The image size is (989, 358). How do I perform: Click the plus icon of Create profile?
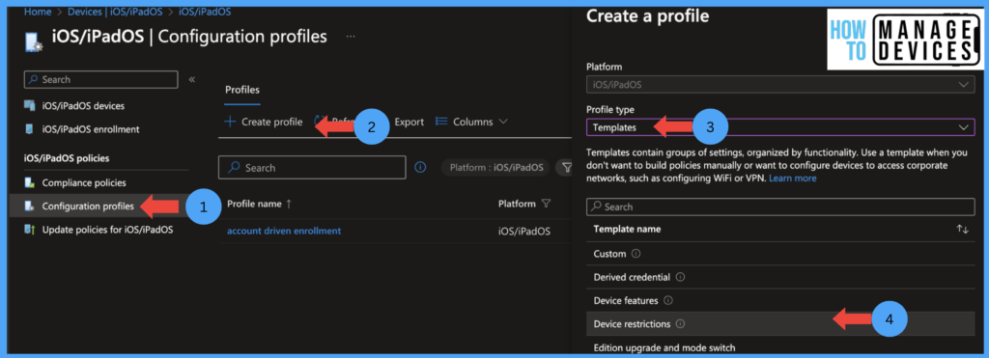tap(230, 122)
